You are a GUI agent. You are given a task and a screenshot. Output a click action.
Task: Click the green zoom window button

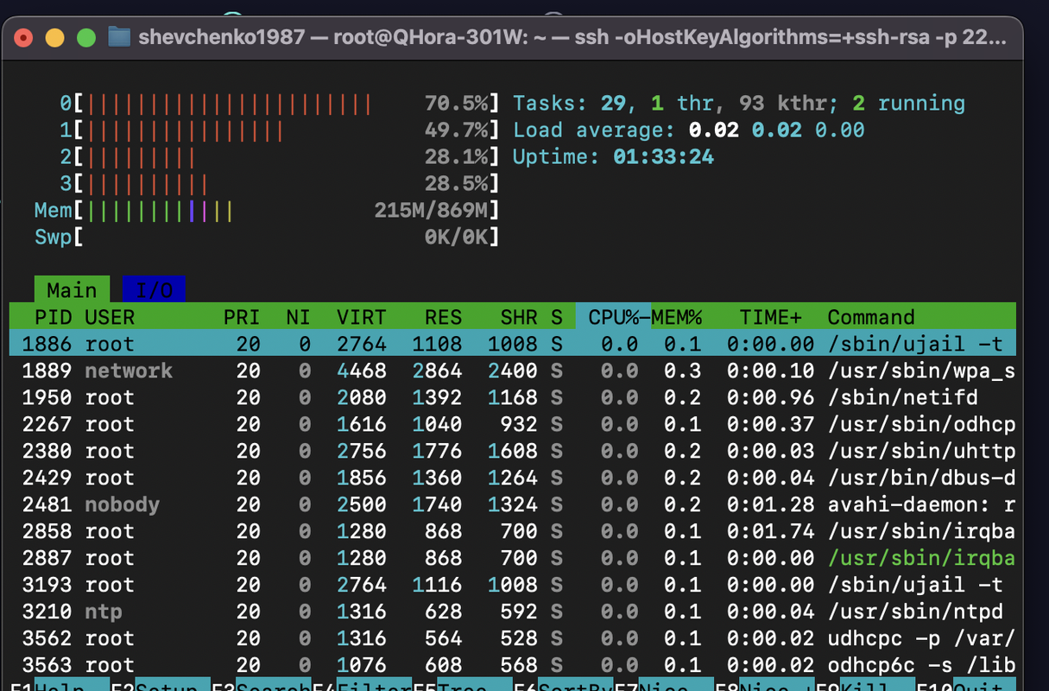pyautogui.click(x=85, y=37)
